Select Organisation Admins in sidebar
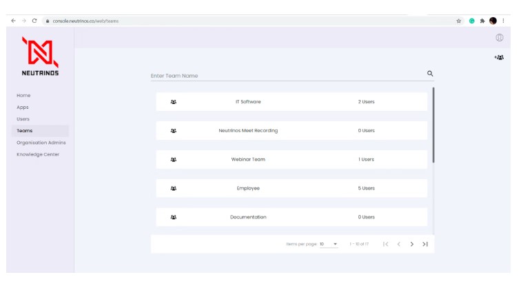Screen dimensions: 521x288 point(41,143)
